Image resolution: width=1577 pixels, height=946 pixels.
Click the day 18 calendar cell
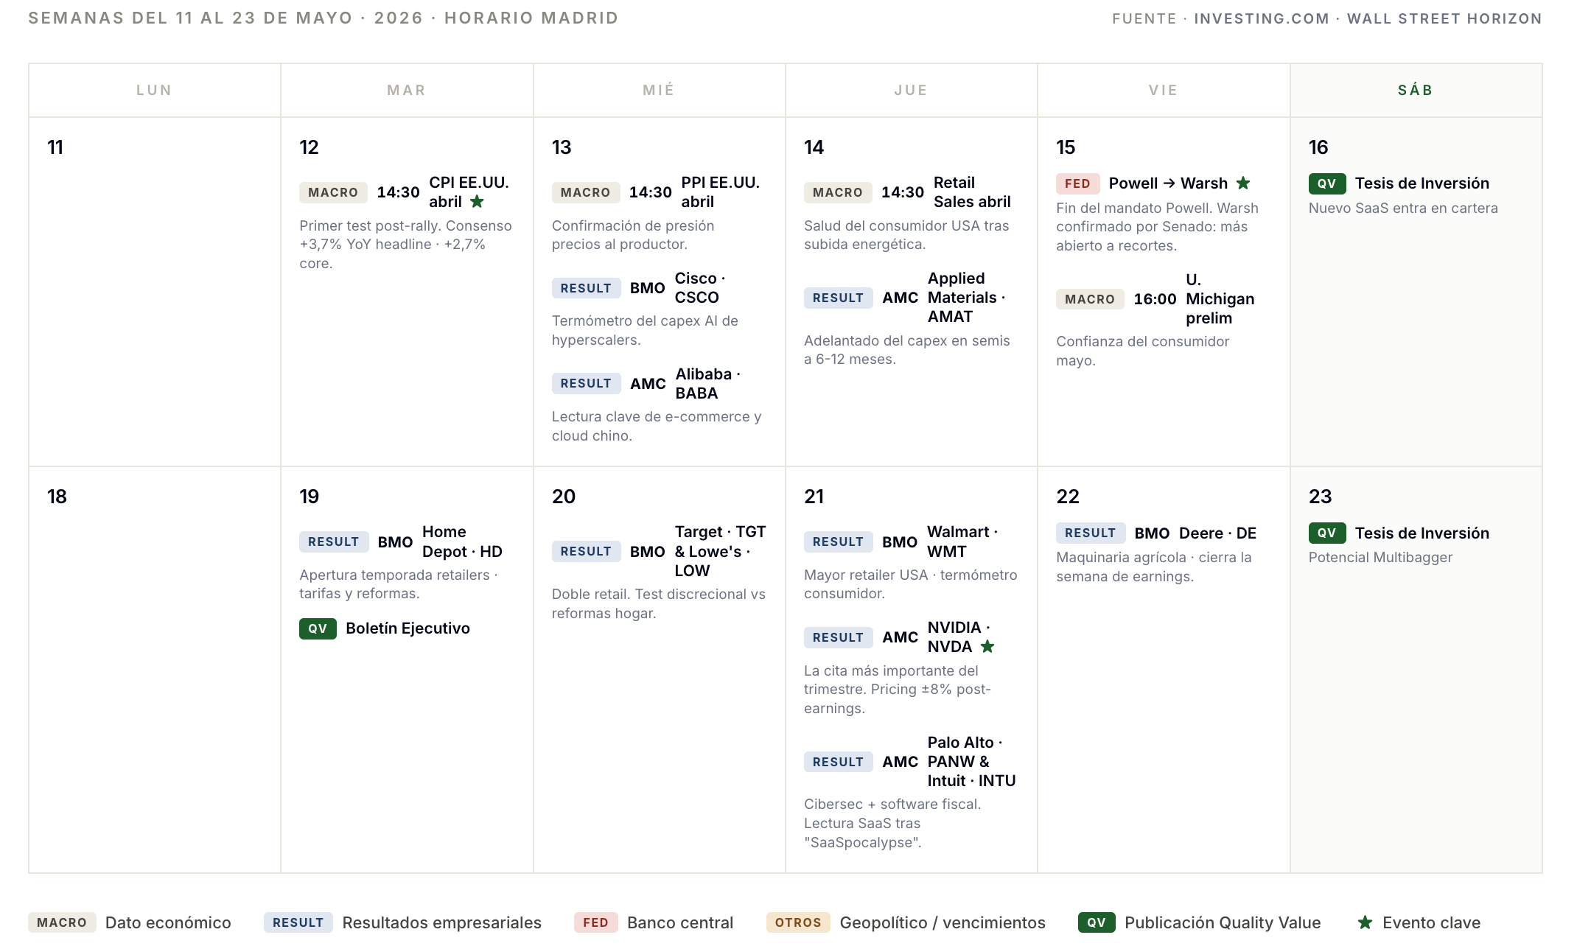pos(155,670)
